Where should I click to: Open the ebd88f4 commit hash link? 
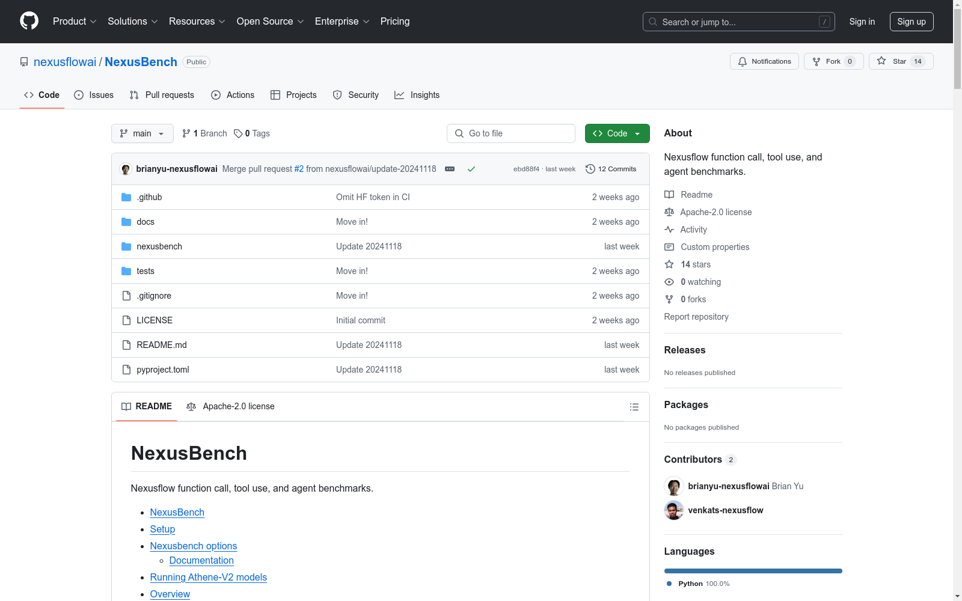tap(526, 169)
